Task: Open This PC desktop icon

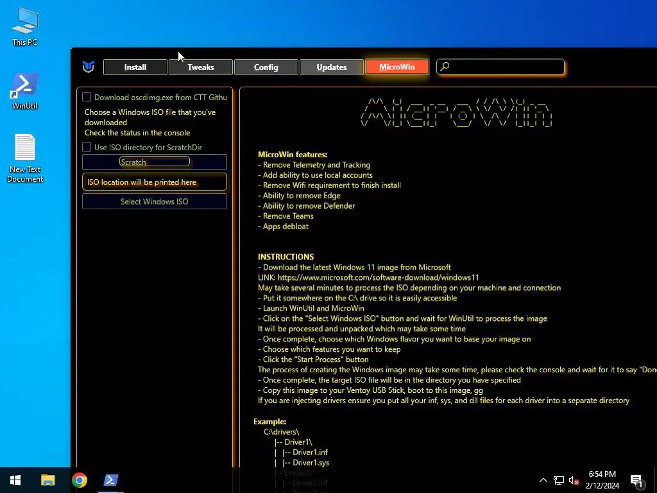Action: pyautogui.click(x=25, y=27)
